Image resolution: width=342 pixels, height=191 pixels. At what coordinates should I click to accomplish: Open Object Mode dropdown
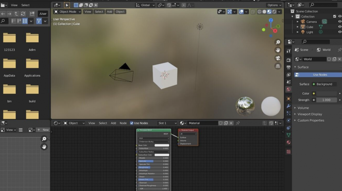[67, 12]
